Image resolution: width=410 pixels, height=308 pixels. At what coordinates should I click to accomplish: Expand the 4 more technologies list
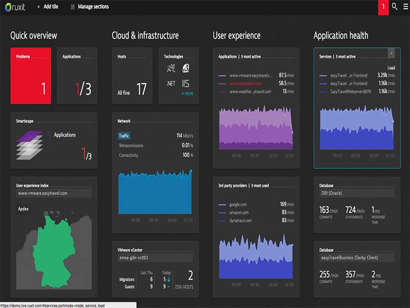pos(188,93)
